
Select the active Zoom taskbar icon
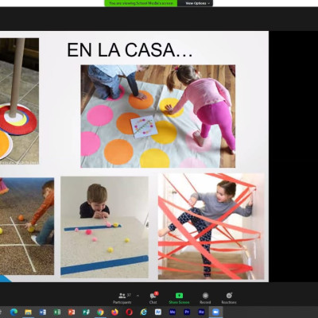click(x=215, y=312)
